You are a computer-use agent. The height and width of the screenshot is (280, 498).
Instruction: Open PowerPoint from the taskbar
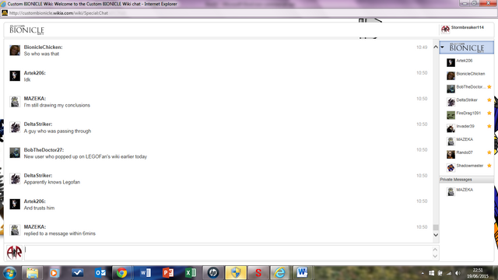pos(168,273)
